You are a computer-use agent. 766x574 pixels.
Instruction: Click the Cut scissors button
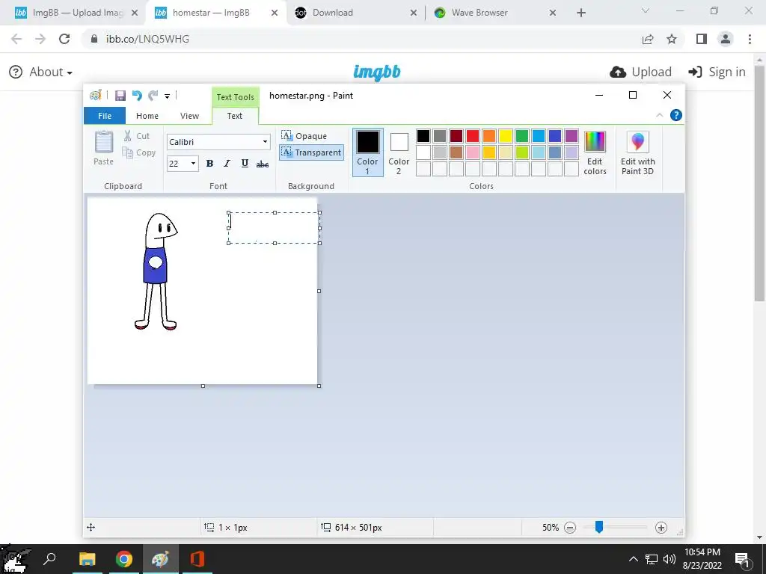[136, 136]
